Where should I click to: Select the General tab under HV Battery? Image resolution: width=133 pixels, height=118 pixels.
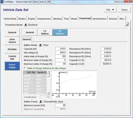tap(27, 39)
